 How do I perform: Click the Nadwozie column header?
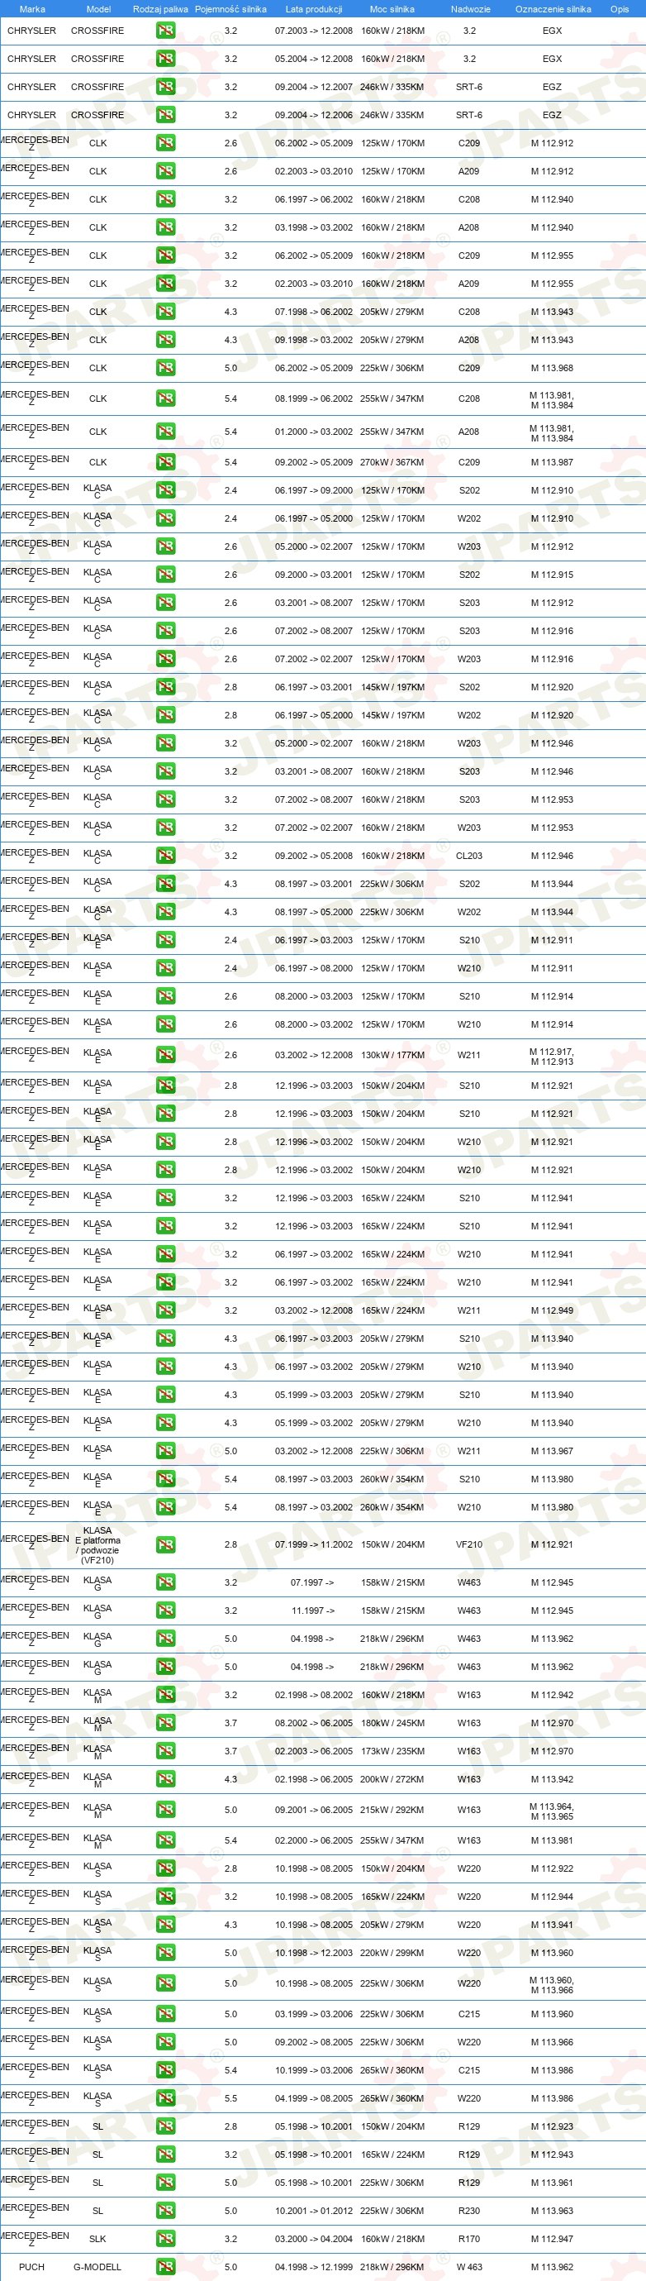pyautogui.click(x=470, y=9)
